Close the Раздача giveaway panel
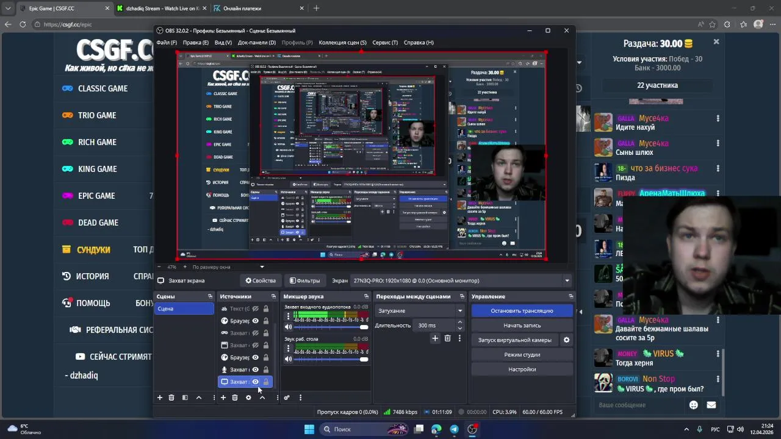This screenshot has width=781, height=439. (716, 42)
